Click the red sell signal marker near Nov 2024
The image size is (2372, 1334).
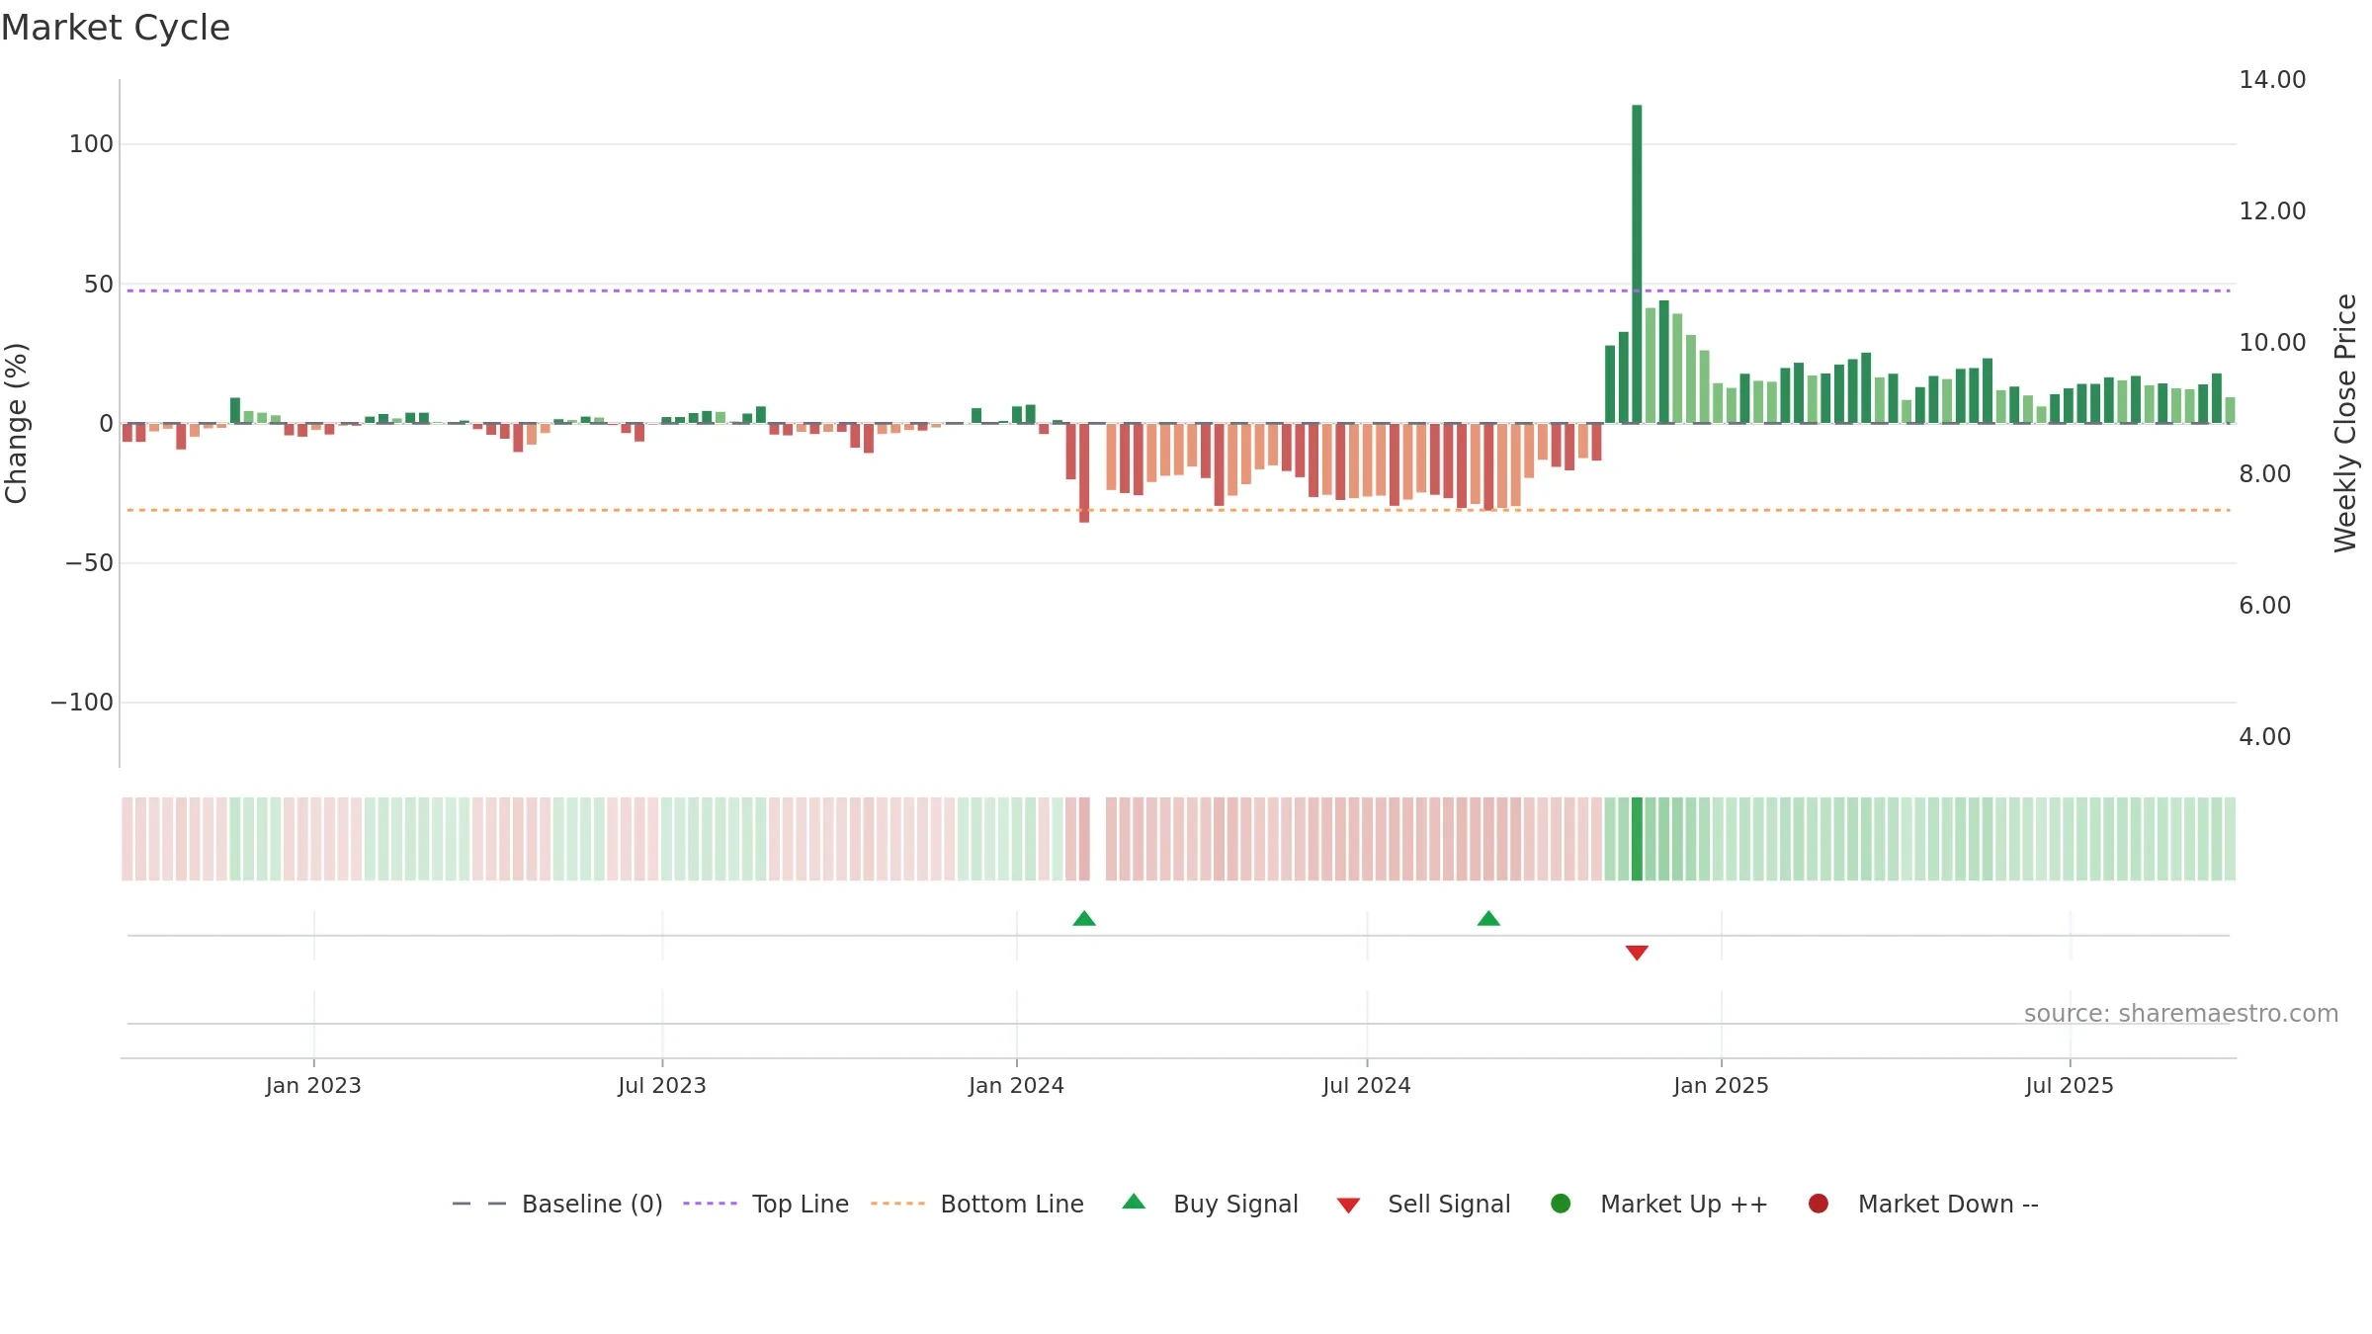pos(1637,953)
